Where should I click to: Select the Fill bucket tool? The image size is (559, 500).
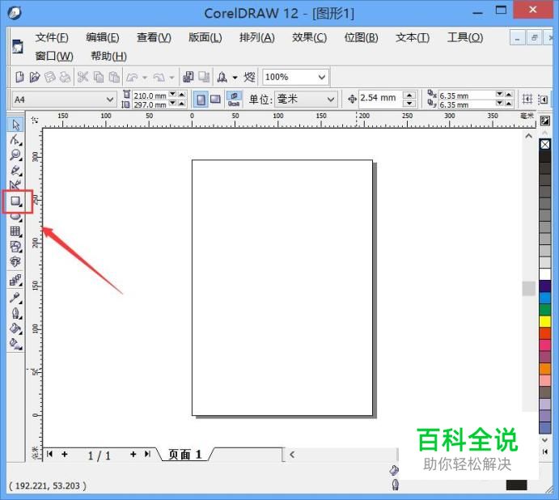tap(15, 328)
